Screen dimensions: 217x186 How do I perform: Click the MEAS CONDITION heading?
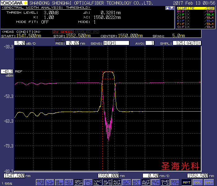(x=21, y=32)
